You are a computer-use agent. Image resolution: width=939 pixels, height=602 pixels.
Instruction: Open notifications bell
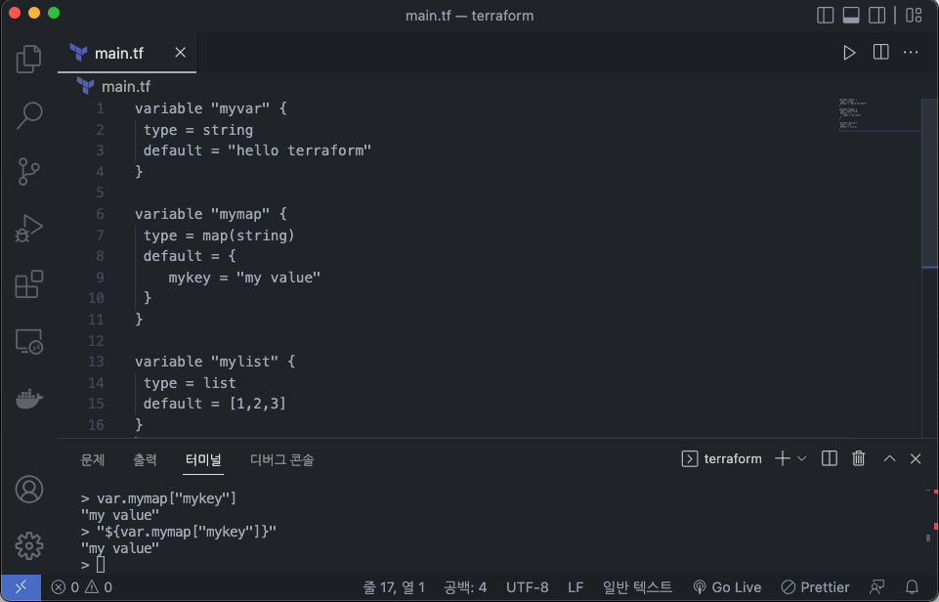click(x=912, y=587)
